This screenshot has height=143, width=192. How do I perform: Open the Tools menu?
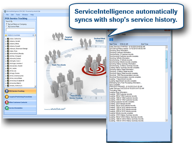point(18,15)
